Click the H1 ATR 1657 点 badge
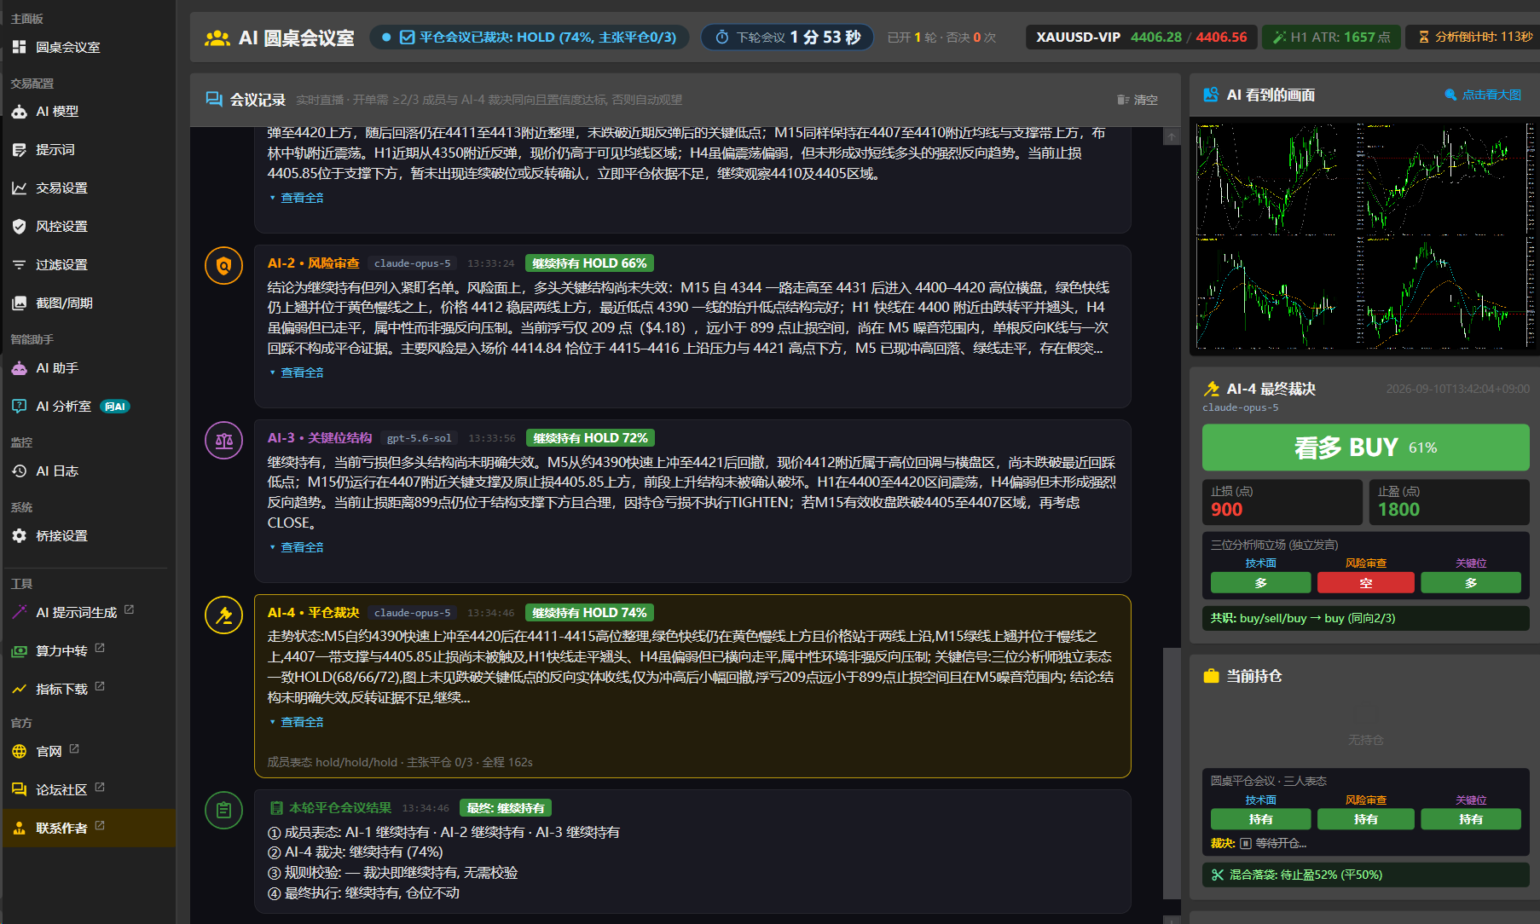The height and width of the screenshot is (924, 1540). 1331,37
